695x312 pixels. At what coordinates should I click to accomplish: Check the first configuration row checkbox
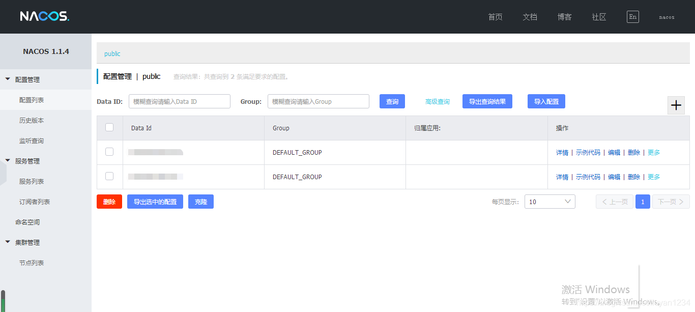(109, 152)
